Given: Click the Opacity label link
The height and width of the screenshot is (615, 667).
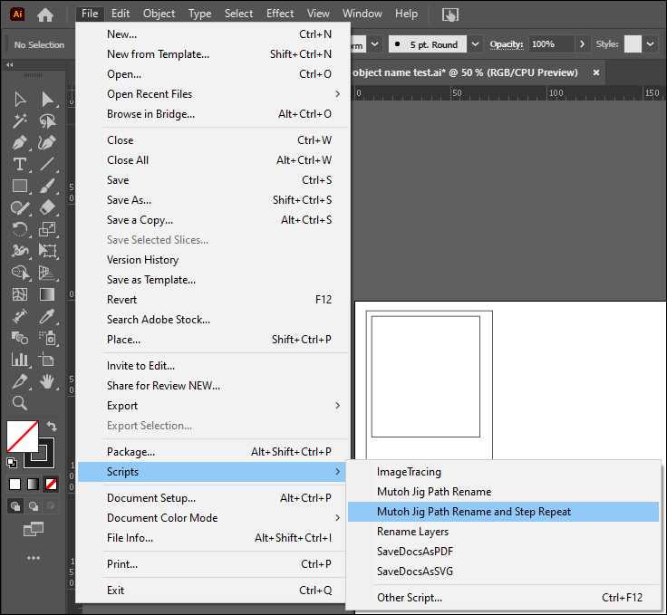Looking at the screenshot, I should 506,44.
